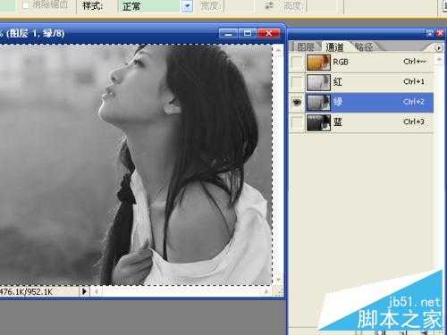Show the blue channel visibility box

coord(297,122)
